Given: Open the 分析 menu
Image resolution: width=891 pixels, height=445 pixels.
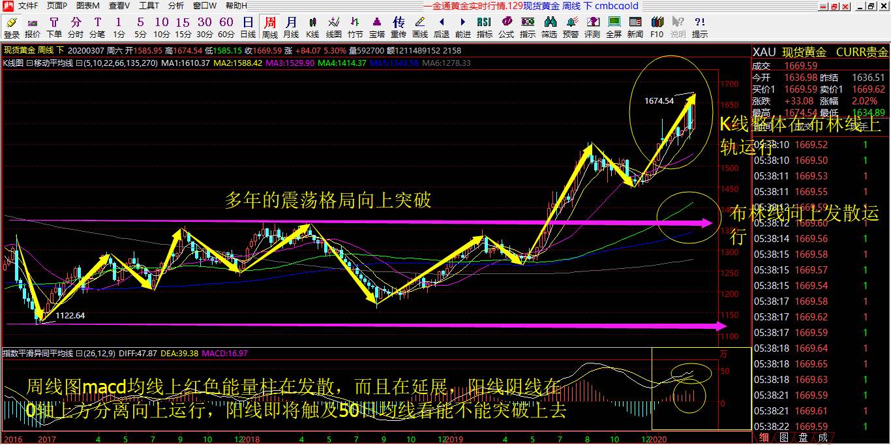Looking at the screenshot, I should [176, 6].
